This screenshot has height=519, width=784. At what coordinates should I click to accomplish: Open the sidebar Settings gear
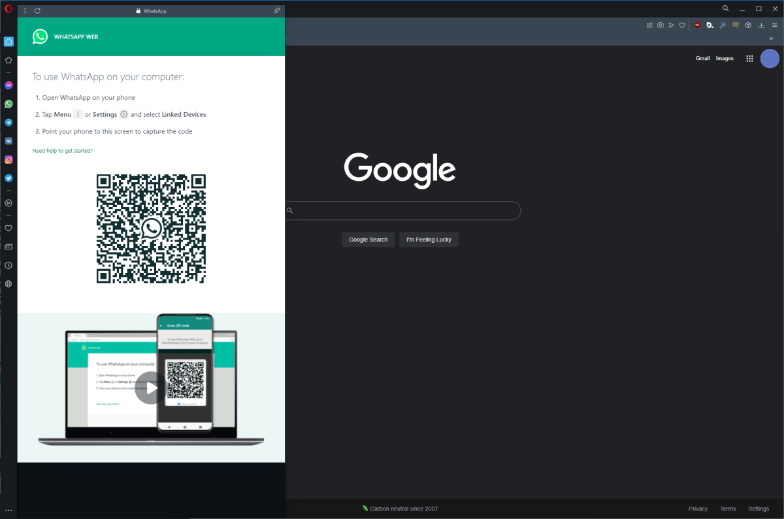(x=8, y=284)
